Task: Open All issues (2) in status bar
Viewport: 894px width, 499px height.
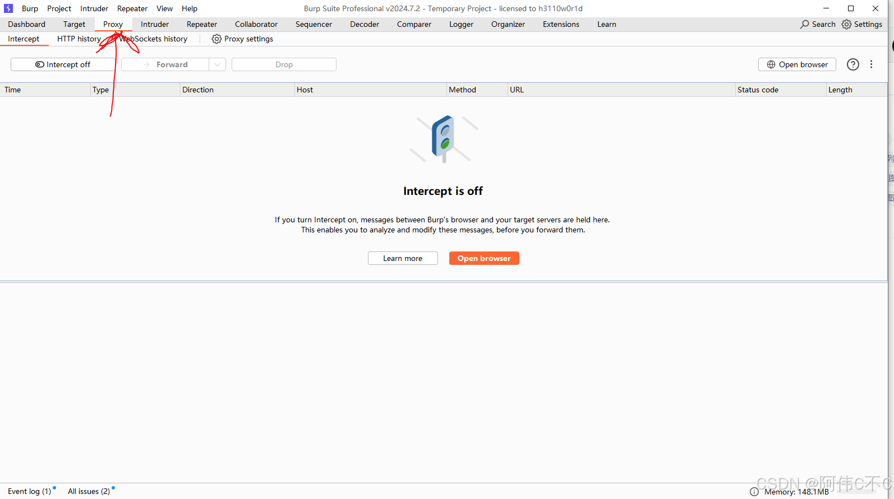Action: [x=89, y=491]
